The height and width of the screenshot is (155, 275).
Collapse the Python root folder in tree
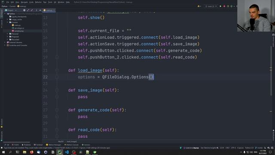click(5, 14)
